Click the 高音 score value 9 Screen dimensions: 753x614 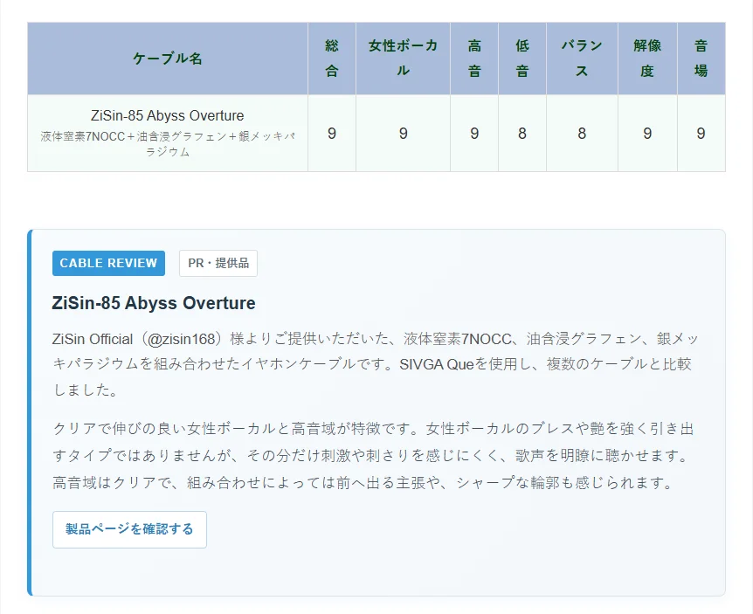(x=474, y=134)
